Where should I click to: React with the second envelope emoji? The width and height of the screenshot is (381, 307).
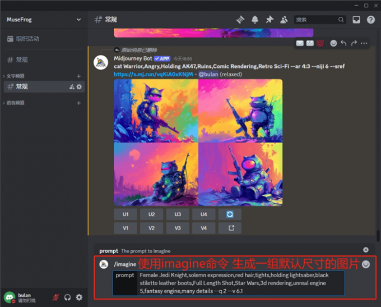[310, 43]
